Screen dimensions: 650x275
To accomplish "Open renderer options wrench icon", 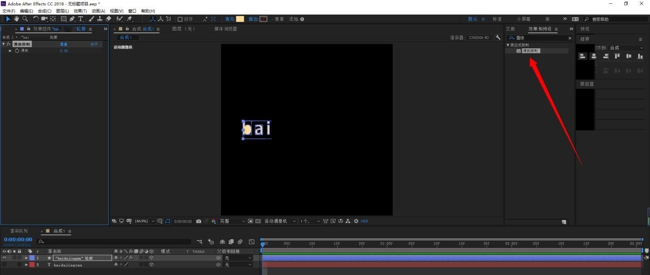I will [x=498, y=37].
